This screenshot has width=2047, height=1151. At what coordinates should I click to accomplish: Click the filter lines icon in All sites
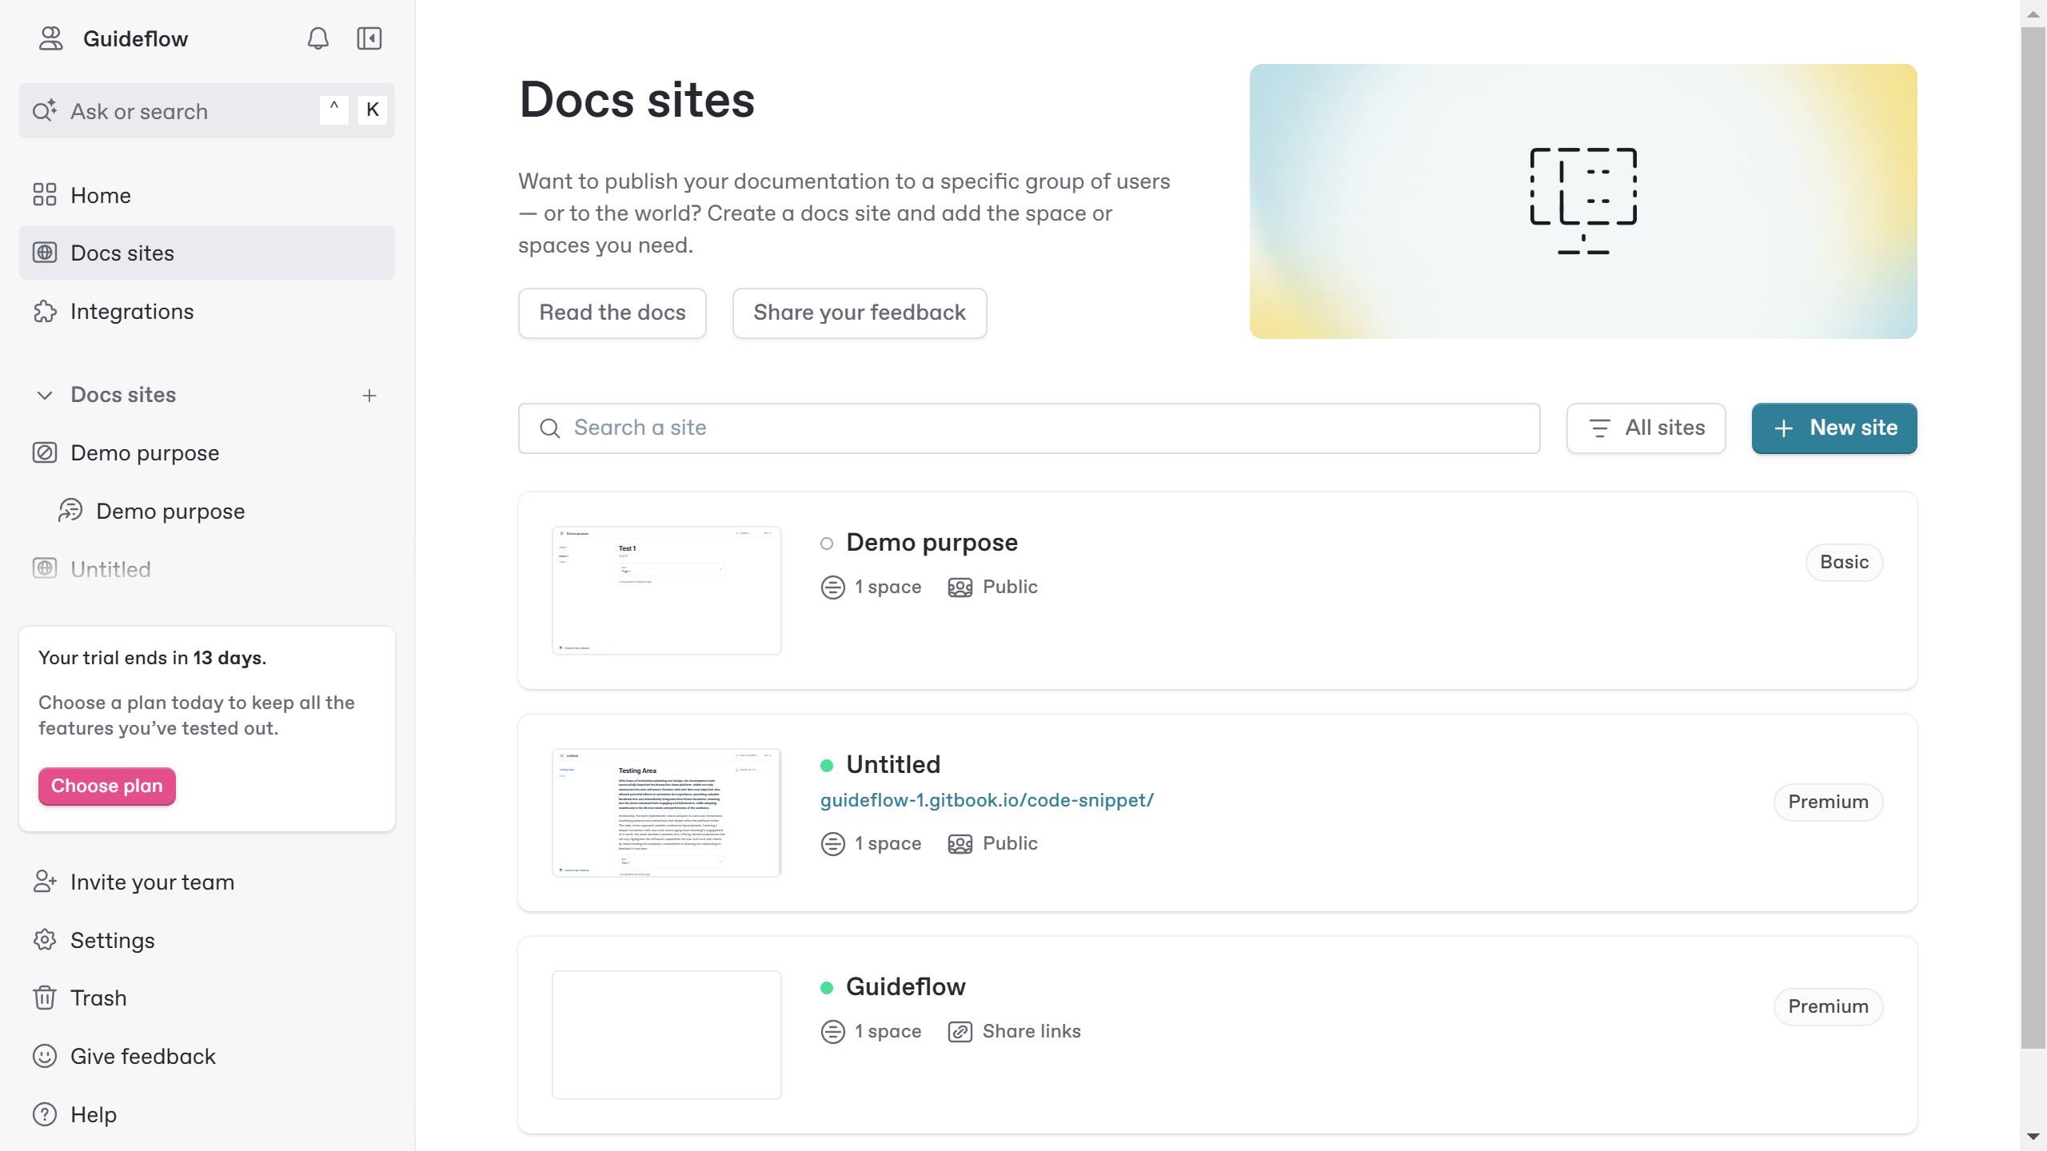1599,428
